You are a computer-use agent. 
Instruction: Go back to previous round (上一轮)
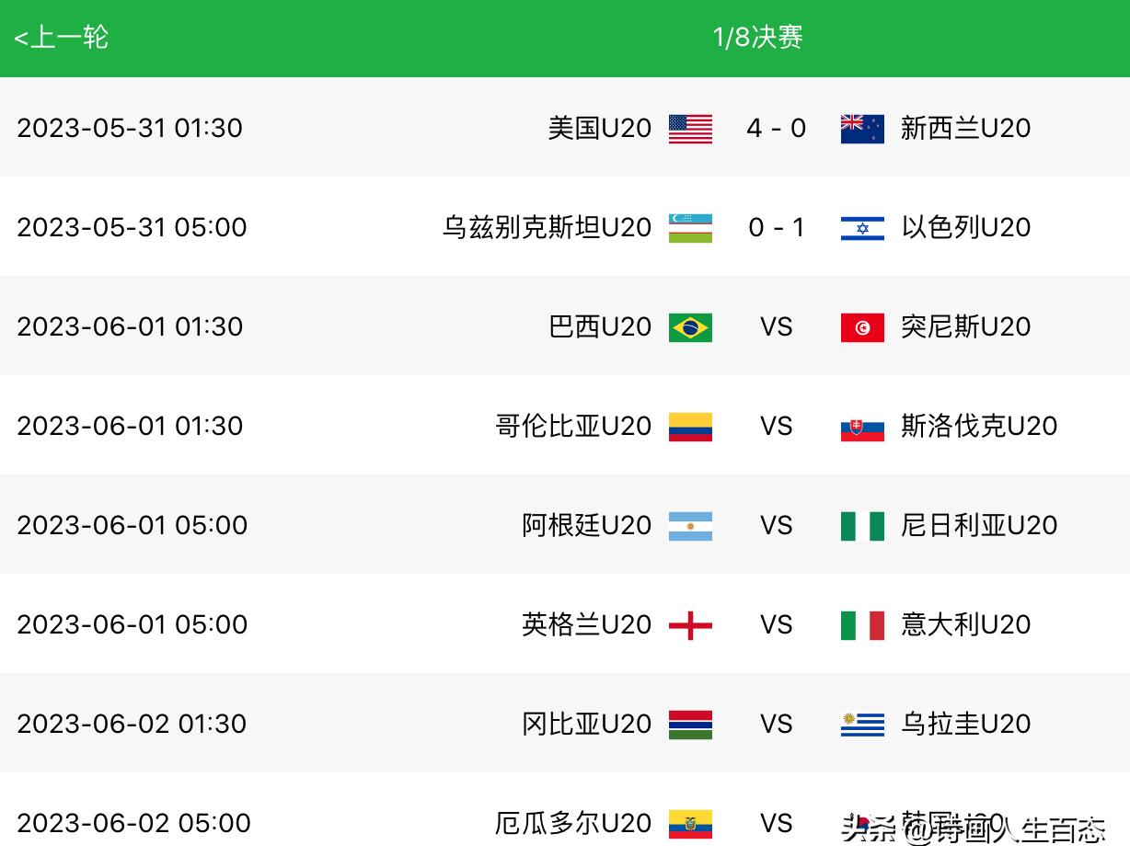tap(62, 37)
